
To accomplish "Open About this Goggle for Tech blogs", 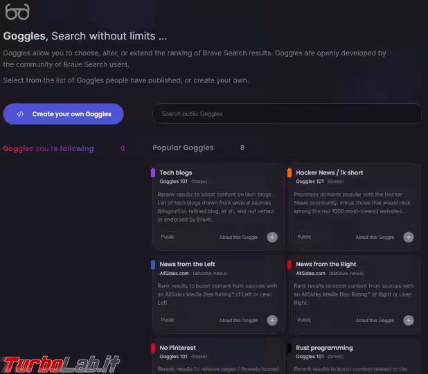I will pyautogui.click(x=238, y=238).
